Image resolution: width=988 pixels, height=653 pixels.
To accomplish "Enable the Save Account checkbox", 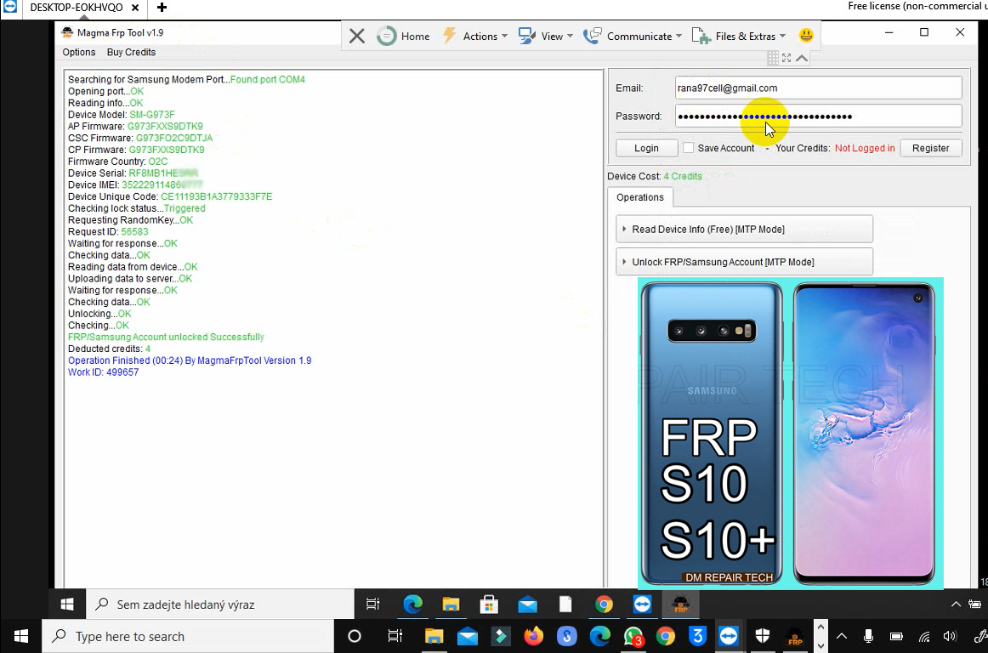I will 688,148.
